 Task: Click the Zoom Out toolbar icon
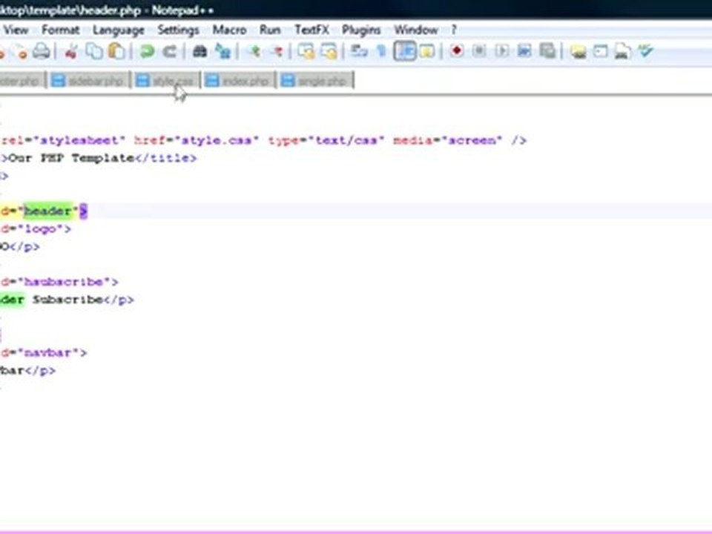[x=277, y=51]
